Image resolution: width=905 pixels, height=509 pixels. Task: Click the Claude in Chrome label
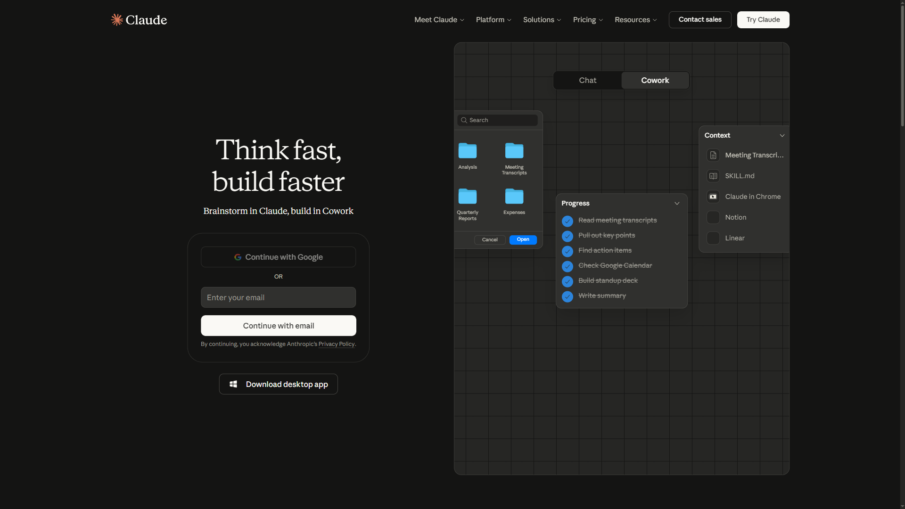[753, 197]
